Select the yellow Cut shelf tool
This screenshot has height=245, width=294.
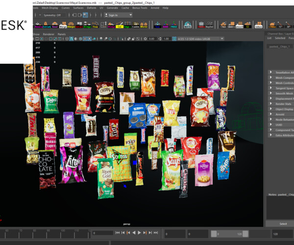[x=119, y=24]
